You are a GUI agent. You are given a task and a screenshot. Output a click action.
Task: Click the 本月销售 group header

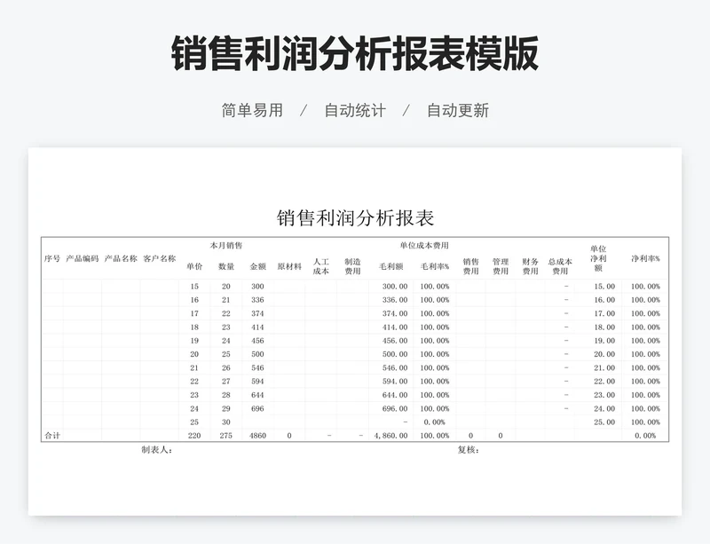226,246
